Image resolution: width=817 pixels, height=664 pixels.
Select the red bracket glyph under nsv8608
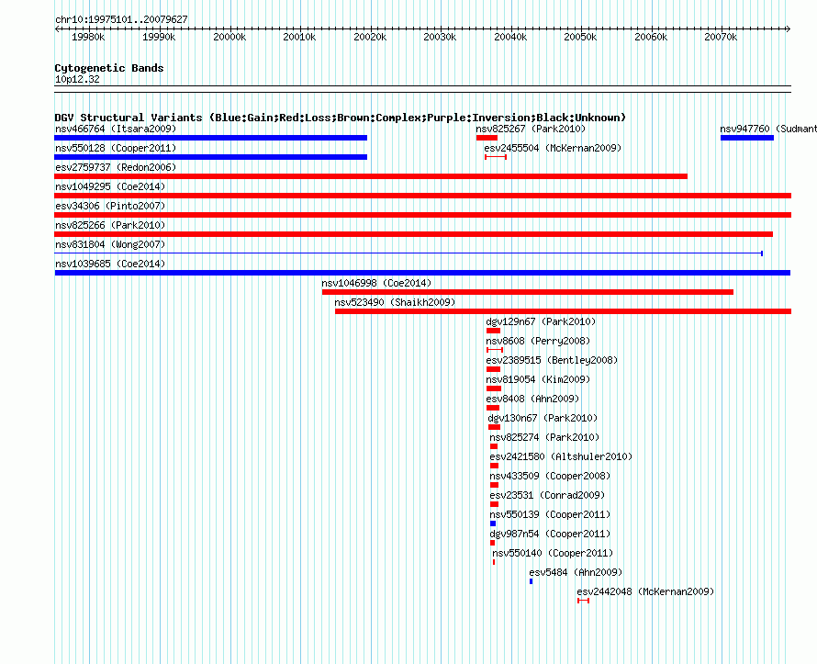tap(495, 350)
